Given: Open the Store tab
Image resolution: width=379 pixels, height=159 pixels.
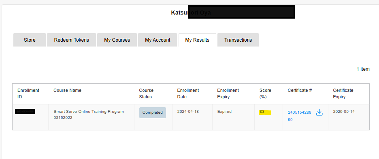Looking at the screenshot, I should 30,40.
